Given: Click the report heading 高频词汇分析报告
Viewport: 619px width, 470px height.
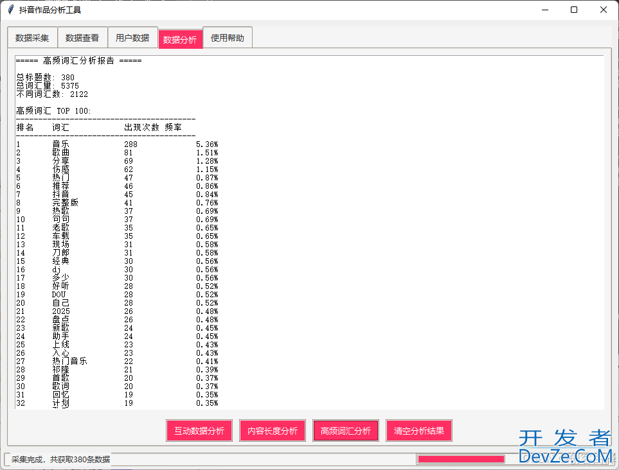Looking at the screenshot, I should 78,61.
